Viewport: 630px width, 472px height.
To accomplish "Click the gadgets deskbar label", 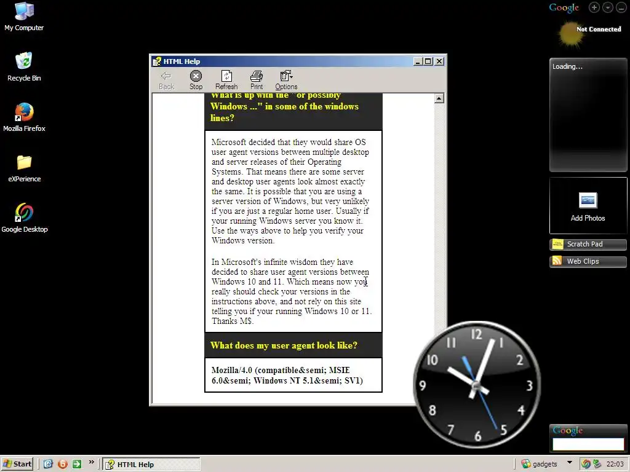I will (545, 464).
